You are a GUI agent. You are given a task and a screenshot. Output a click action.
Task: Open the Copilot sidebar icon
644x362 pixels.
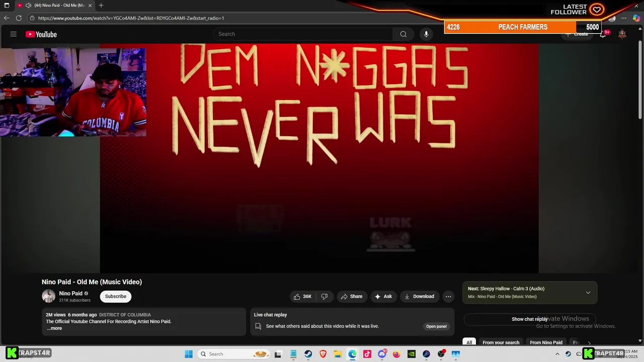(x=636, y=18)
